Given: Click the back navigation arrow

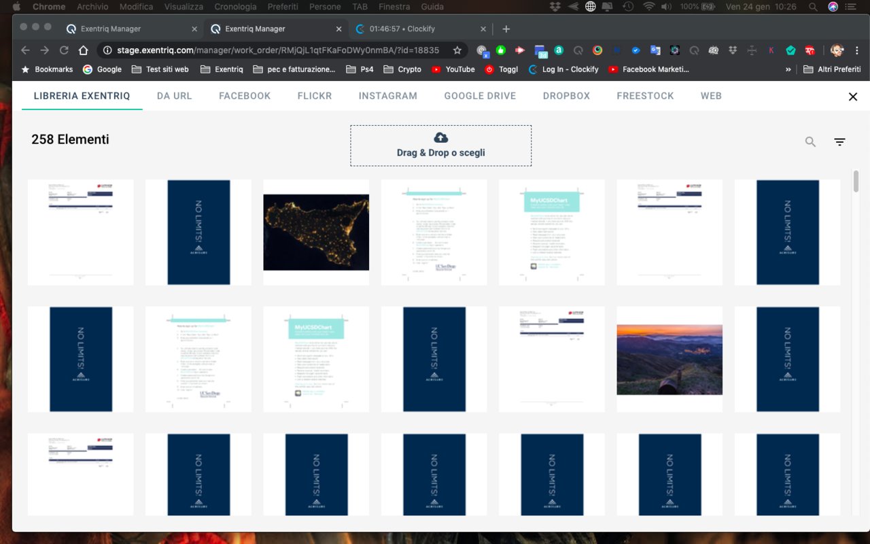Looking at the screenshot, I should tap(25, 50).
